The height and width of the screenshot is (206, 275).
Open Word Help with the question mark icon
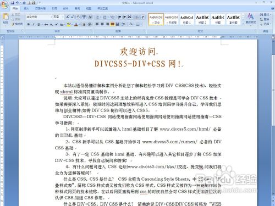[272, 8]
